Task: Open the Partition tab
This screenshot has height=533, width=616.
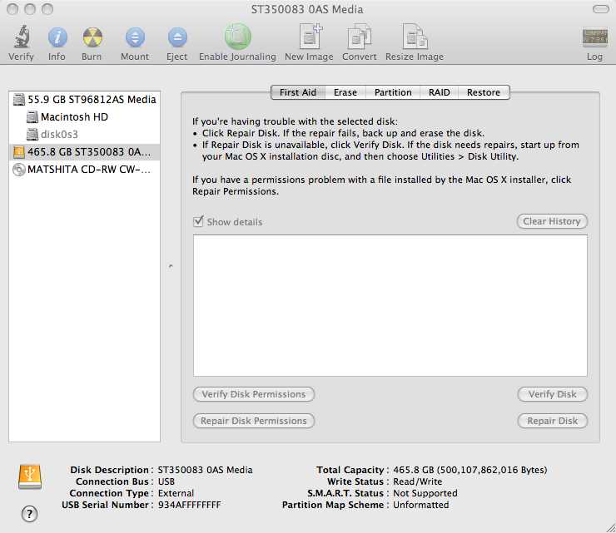Action: click(393, 92)
